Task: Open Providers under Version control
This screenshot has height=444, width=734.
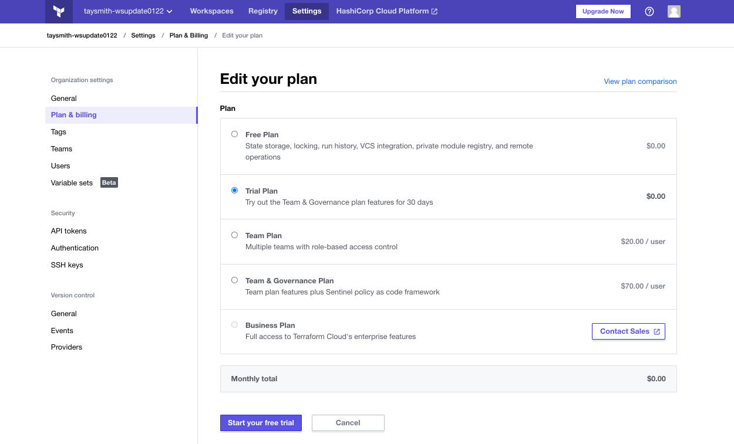Action: (x=66, y=347)
